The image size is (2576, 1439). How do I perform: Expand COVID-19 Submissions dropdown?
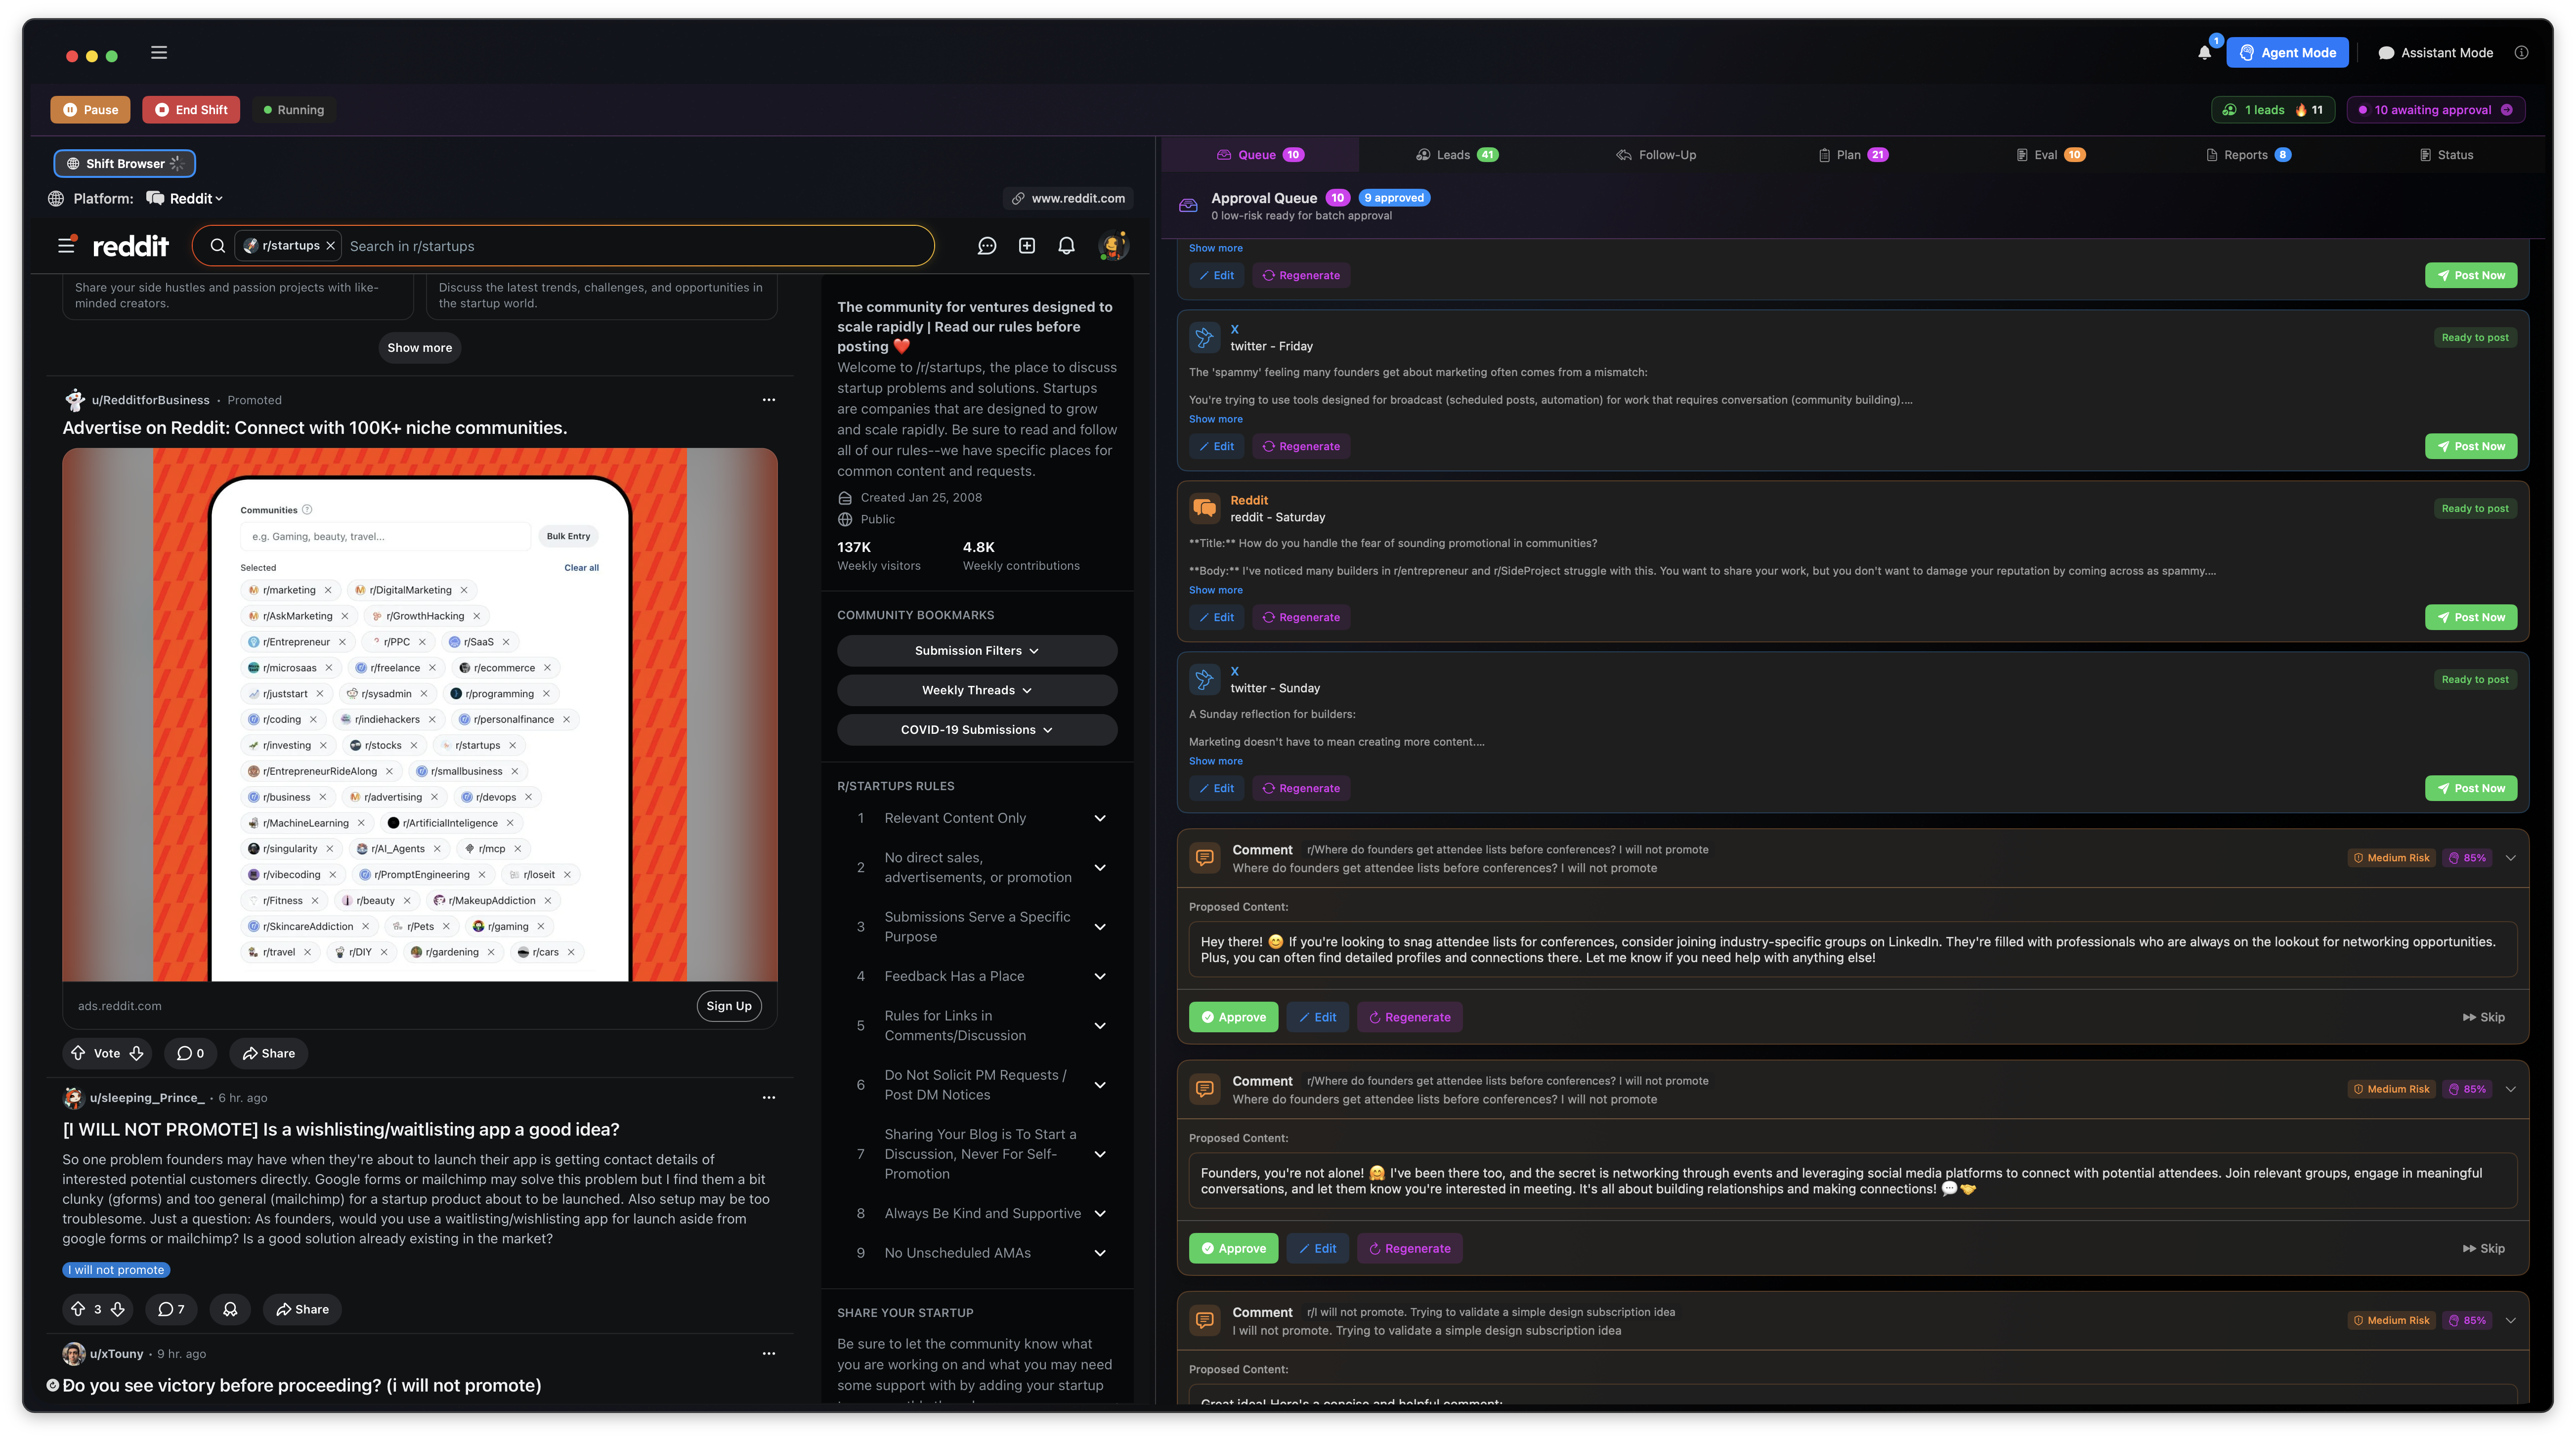point(977,730)
